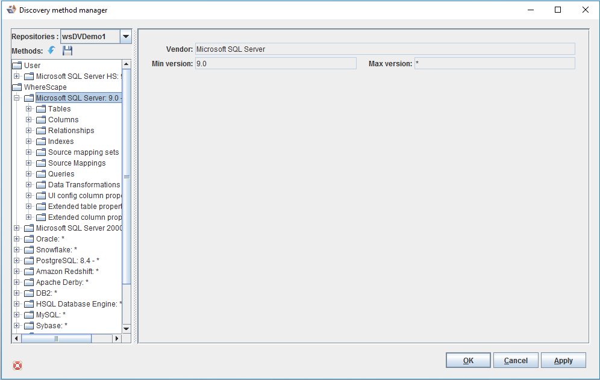Click the folder icon beside Tables

pyautogui.click(x=41, y=109)
